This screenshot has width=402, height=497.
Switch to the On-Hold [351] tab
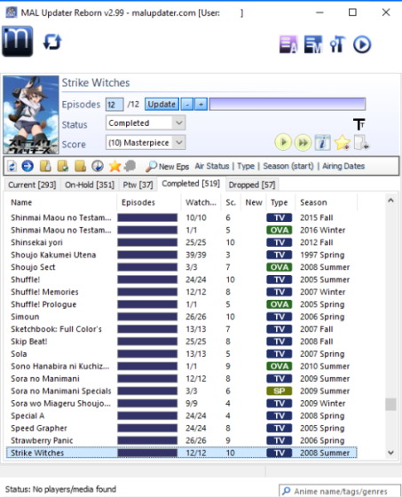click(x=90, y=185)
